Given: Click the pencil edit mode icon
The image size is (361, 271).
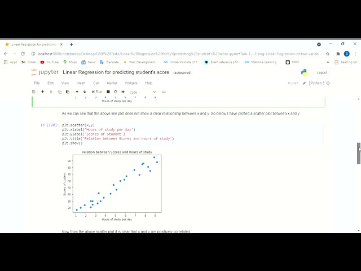Looking at the screenshot, I should click(304, 83).
